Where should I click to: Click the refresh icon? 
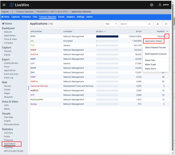click(x=166, y=24)
